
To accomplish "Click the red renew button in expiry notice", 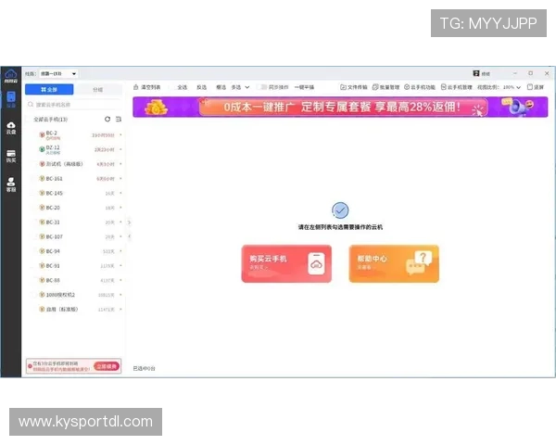I will (x=107, y=366).
